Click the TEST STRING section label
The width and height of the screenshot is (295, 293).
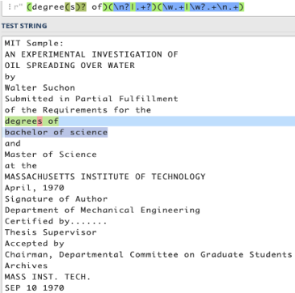click(x=24, y=26)
